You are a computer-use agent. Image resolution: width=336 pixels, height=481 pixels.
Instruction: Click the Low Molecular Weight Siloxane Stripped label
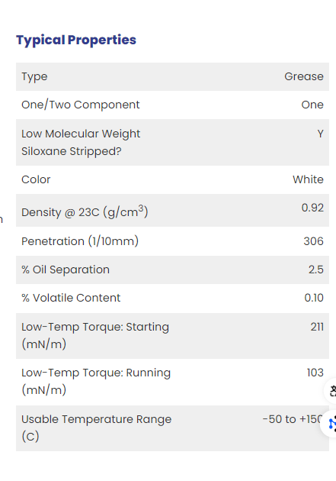coord(81,142)
